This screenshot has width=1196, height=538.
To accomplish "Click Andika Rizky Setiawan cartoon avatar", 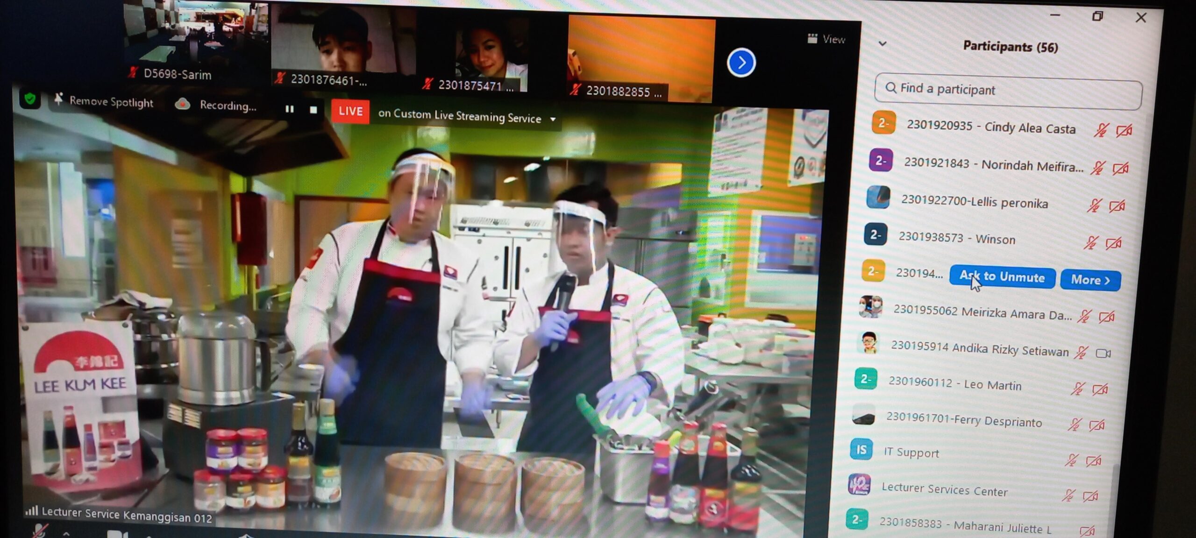I will (869, 343).
